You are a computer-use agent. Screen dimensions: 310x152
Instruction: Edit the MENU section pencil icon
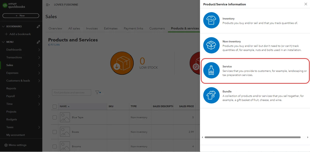pos(39,42)
